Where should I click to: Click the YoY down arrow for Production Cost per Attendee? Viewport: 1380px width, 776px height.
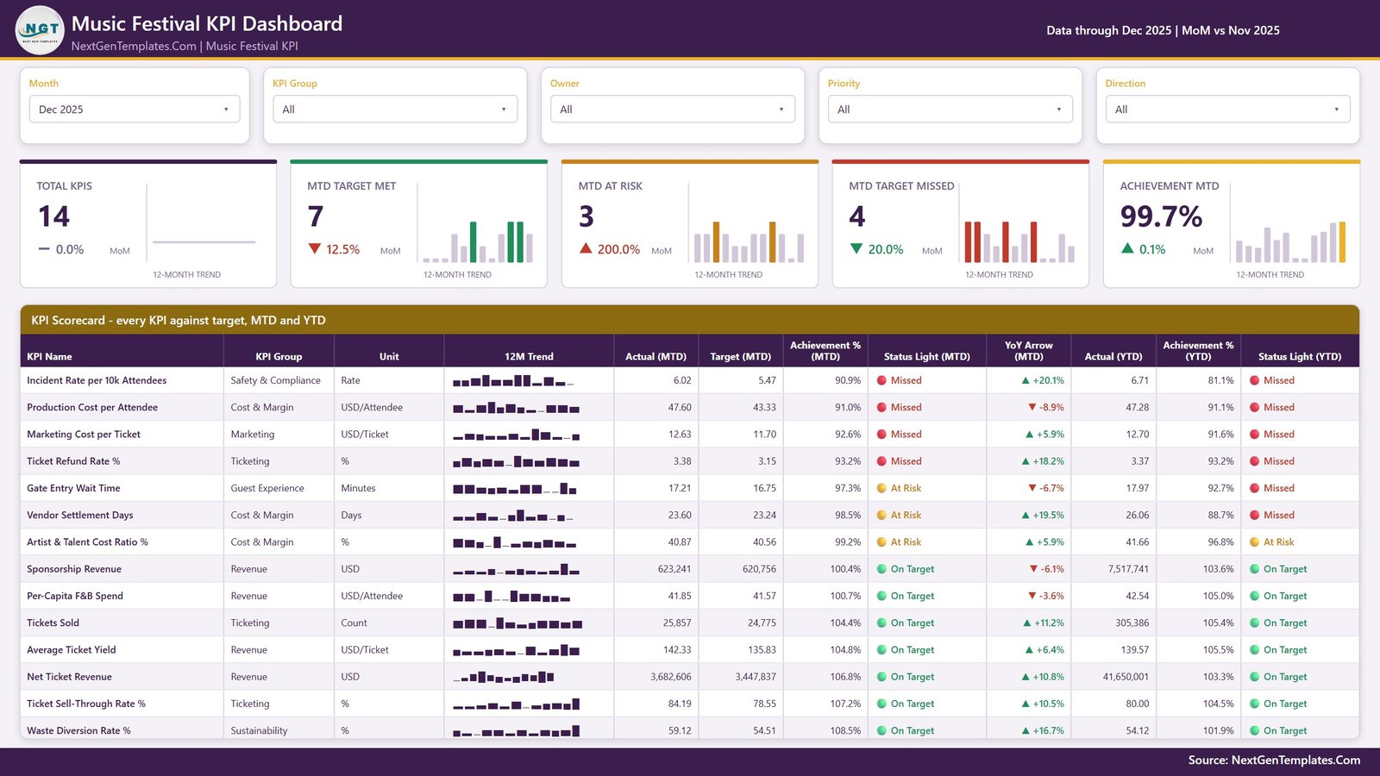(1032, 407)
